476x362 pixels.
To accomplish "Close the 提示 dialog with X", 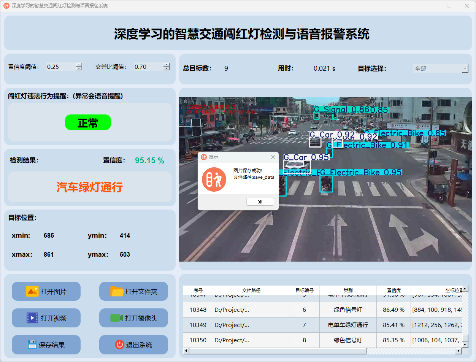I will 273,157.
